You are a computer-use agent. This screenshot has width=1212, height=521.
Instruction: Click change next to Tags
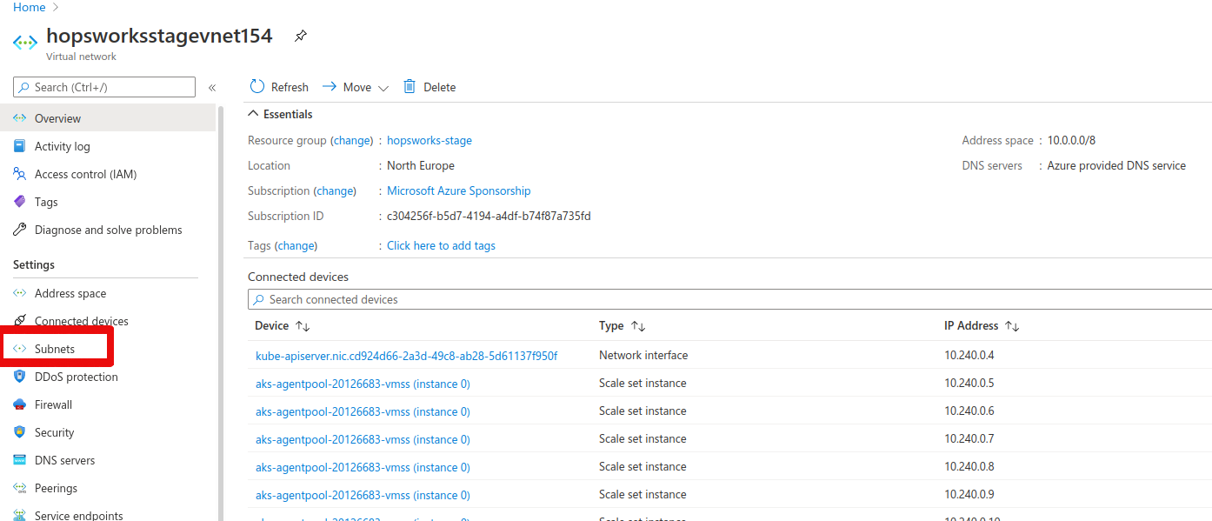296,245
